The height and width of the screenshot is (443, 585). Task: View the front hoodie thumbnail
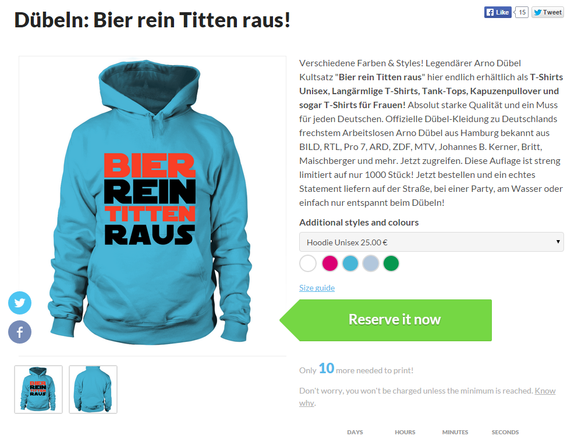(x=38, y=390)
